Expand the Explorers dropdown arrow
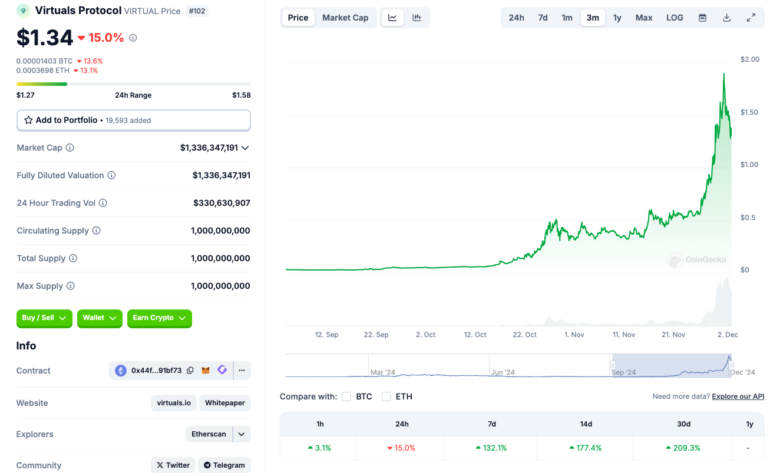Viewport: 783px width, 473px height. pos(242,434)
